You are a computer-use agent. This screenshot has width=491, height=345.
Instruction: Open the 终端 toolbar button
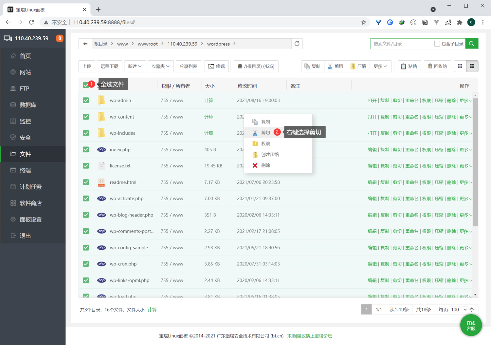pyautogui.click(x=216, y=66)
